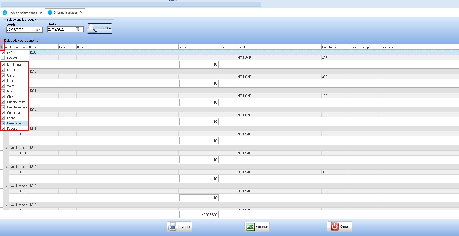Enable the (Sorted) checkbox

coord(3,58)
